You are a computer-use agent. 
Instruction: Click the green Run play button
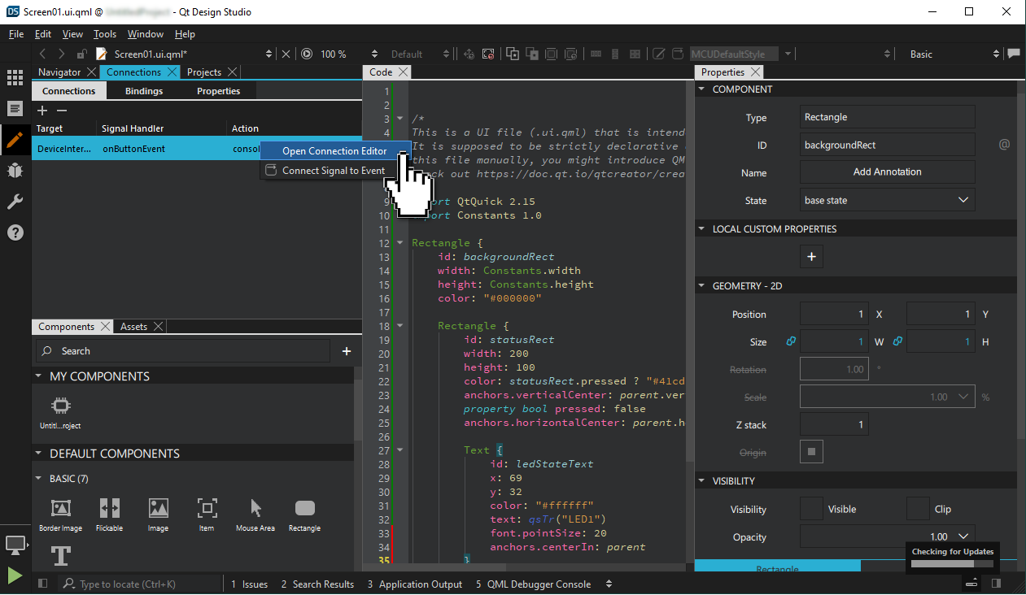point(15,575)
